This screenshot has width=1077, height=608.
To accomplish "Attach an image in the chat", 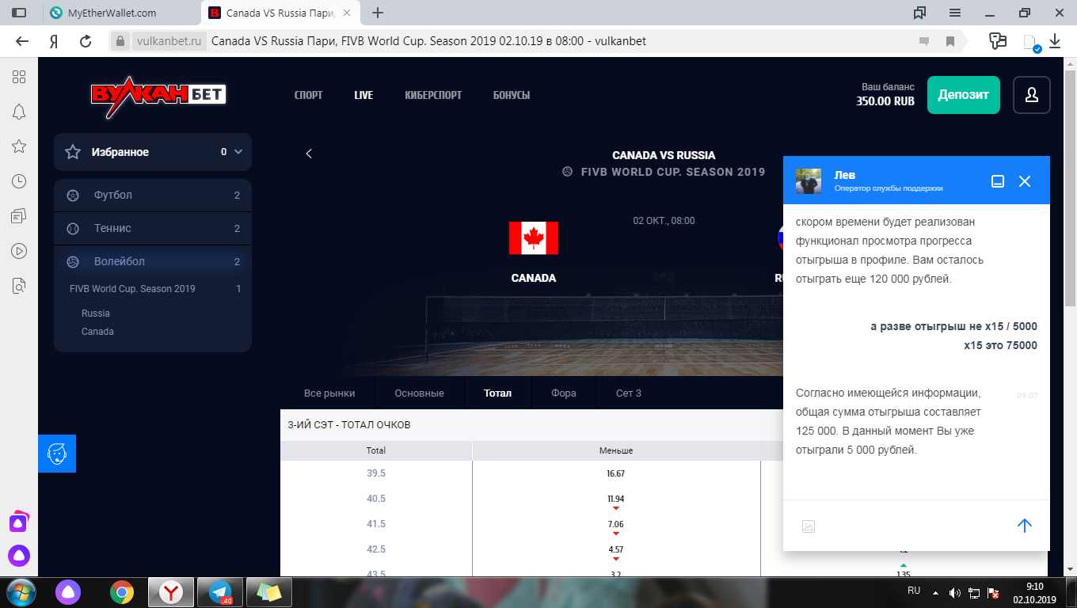I will (x=809, y=526).
